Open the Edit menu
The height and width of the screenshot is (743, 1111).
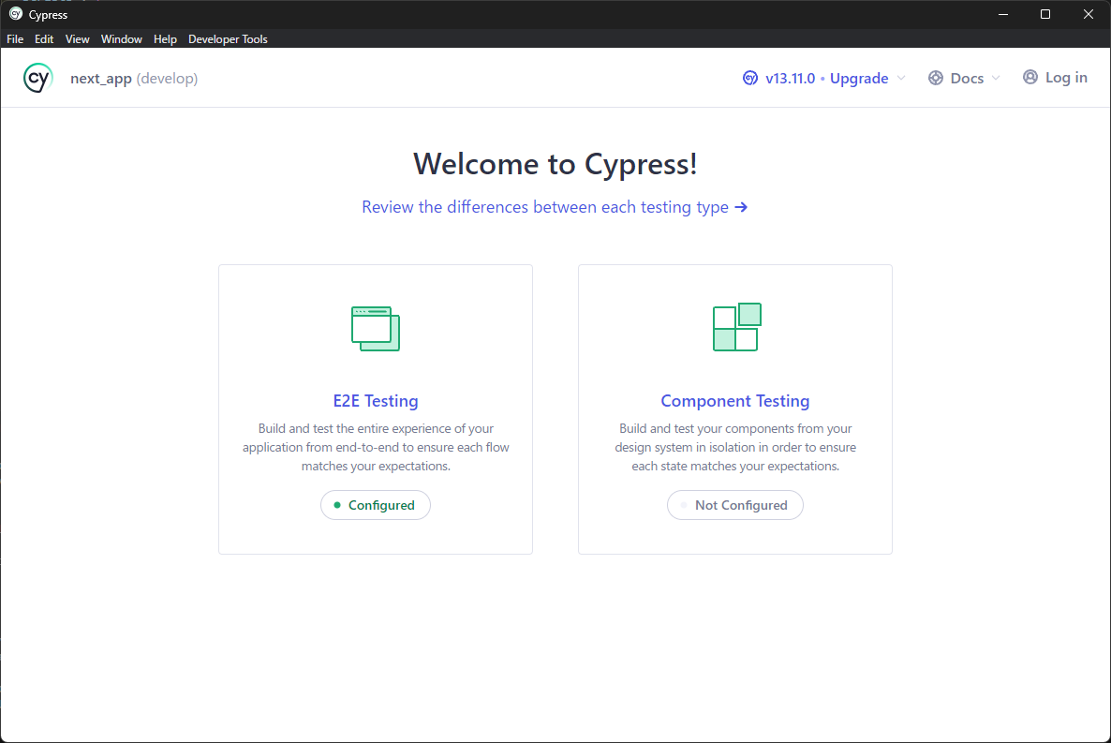44,39
